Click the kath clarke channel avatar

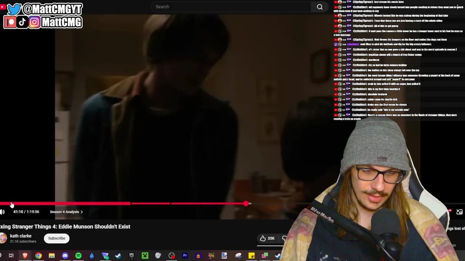[x=3, y=238]
